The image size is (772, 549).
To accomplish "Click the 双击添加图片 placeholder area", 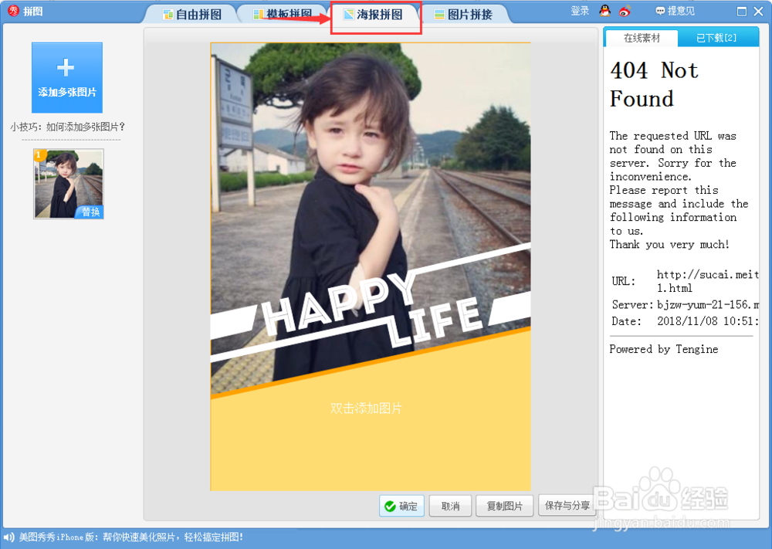I will tap(366, 408).
